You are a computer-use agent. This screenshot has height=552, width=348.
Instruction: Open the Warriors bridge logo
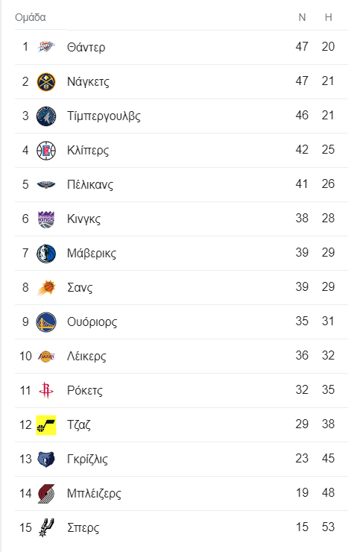click(46, 322)
